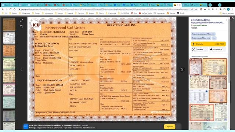Image resolution: width=235 pixels, height=132 pixels.
Task: Open the Chrome profile avatar
Action: [228, 9]
